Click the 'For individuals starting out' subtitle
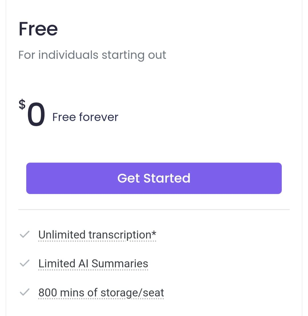 [x=92, y=54]
